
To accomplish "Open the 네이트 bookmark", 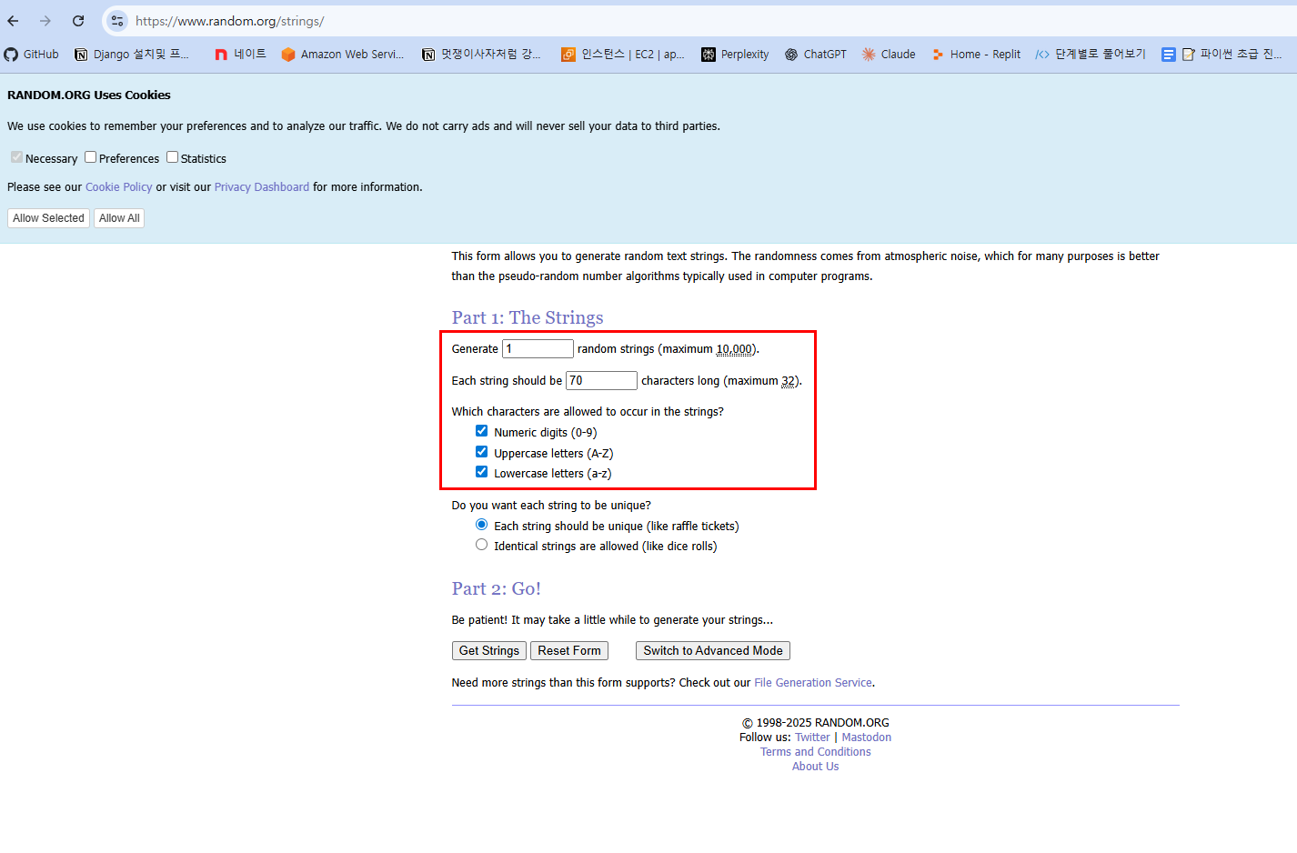I will 240,55.
